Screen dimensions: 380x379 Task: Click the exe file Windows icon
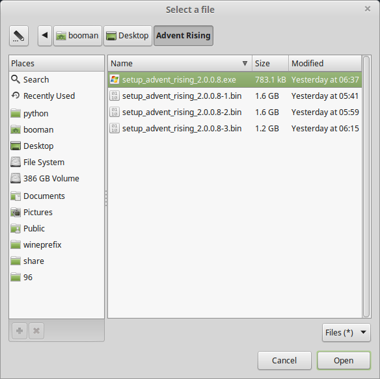click(115, 79)
